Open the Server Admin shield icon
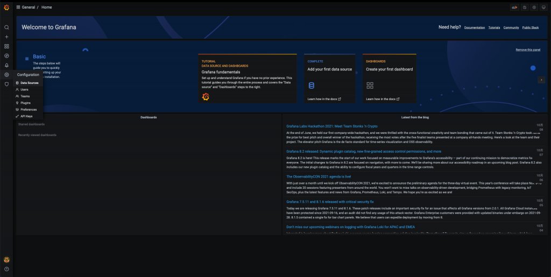 pos(6,84)
